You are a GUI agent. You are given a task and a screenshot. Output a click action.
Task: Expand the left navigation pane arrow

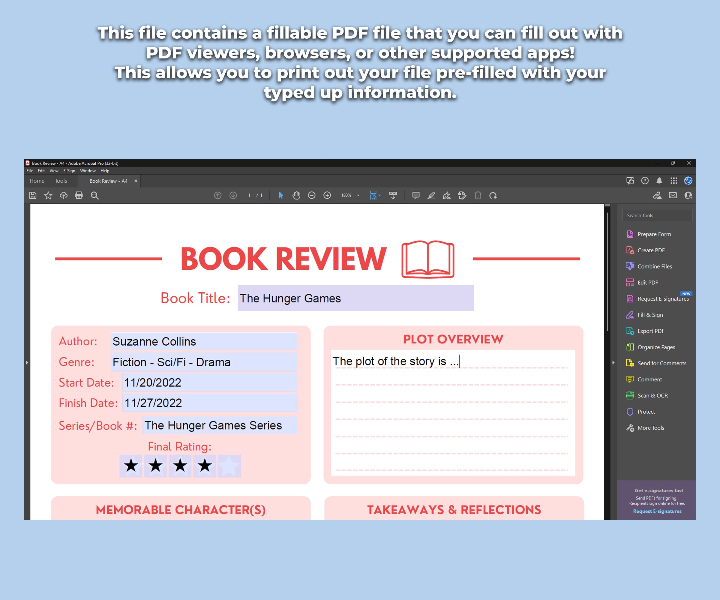click(27, 362)
